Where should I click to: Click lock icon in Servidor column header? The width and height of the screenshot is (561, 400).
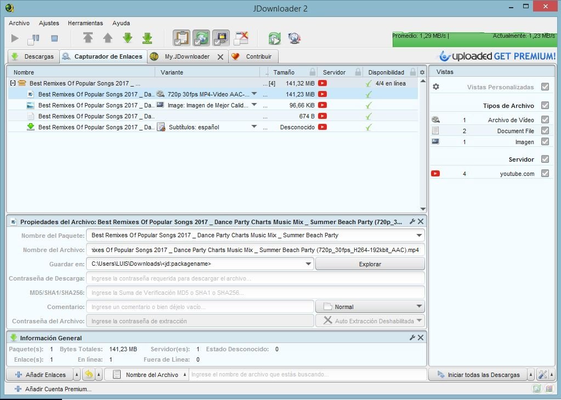(358, 72)
